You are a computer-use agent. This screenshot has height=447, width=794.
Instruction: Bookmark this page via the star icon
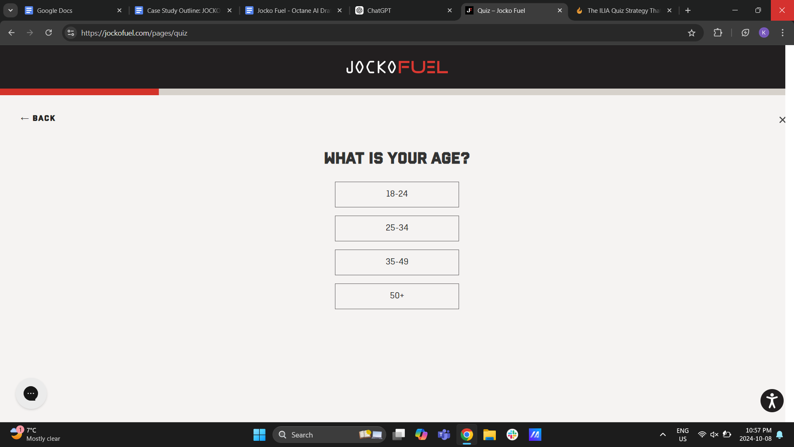pos(692,33)
